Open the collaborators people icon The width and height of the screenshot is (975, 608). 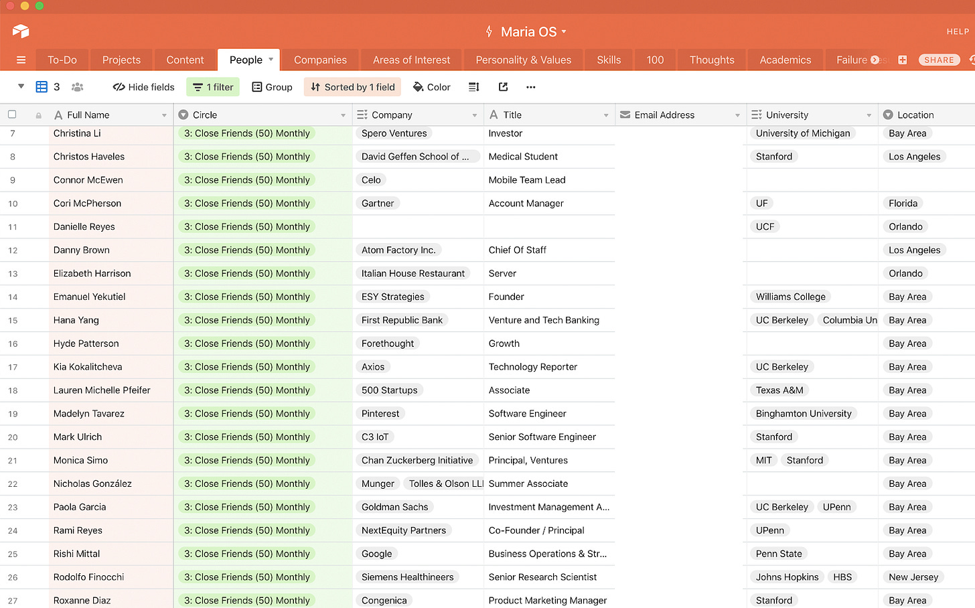point(78,87)
